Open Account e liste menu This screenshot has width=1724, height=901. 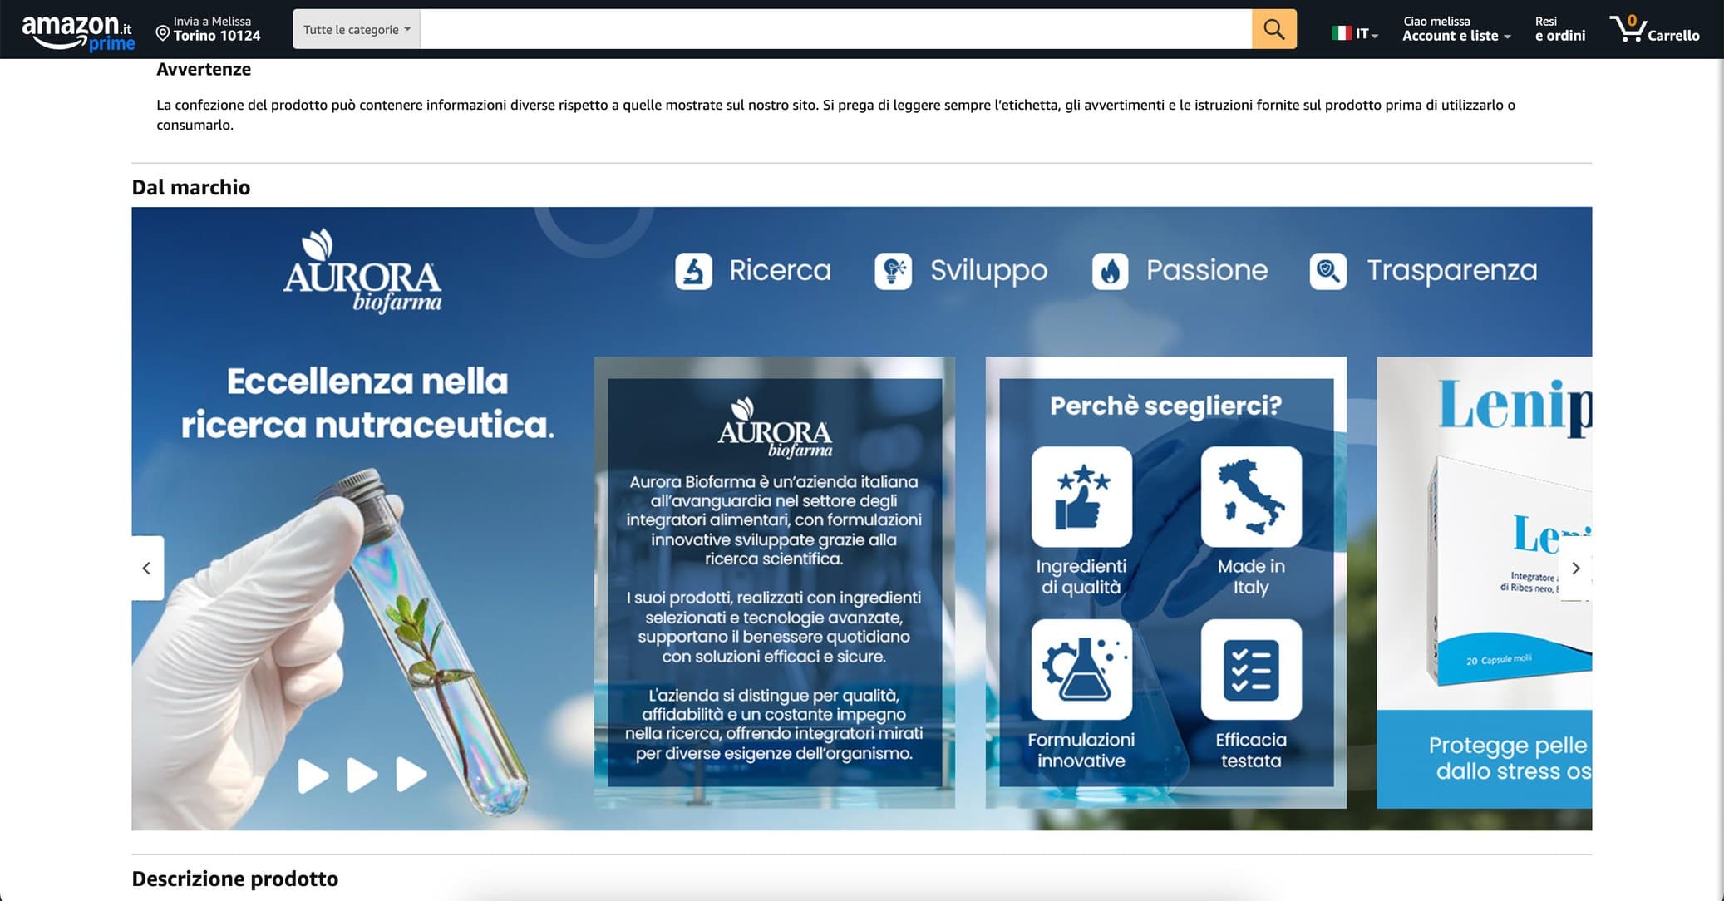pyautogui.click(x=1456, y=29)
